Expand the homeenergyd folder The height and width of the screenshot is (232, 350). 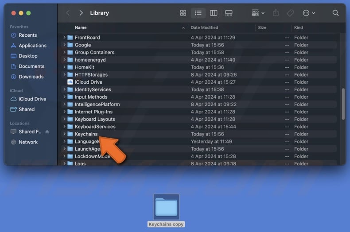[64, 60]
